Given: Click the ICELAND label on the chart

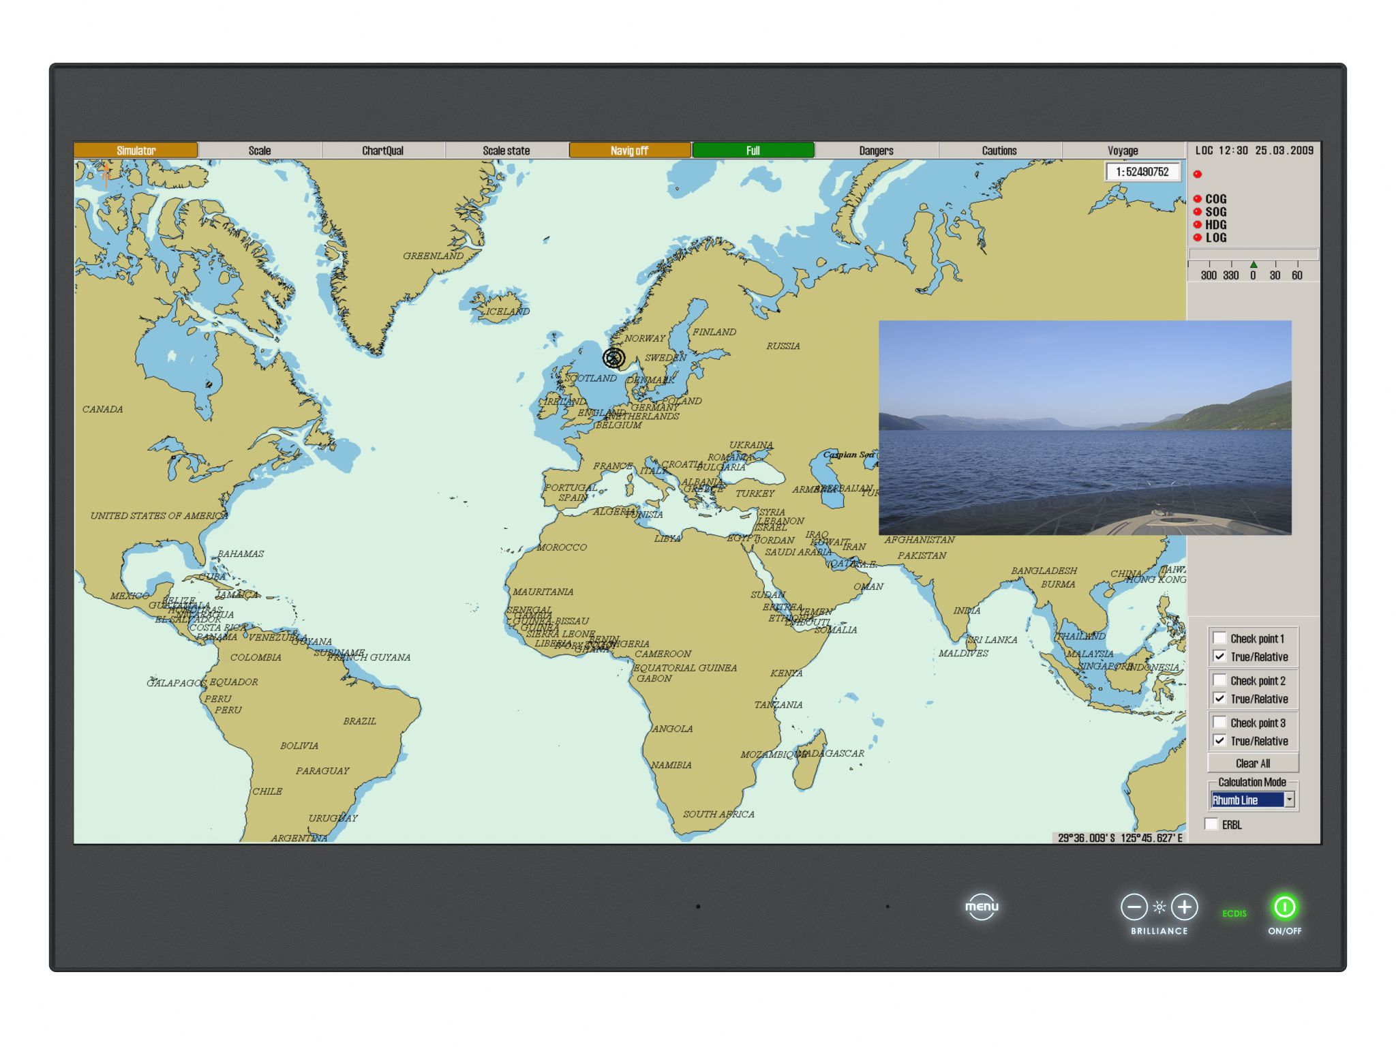Looking at the screenshot, I should [x=506, y=312].
